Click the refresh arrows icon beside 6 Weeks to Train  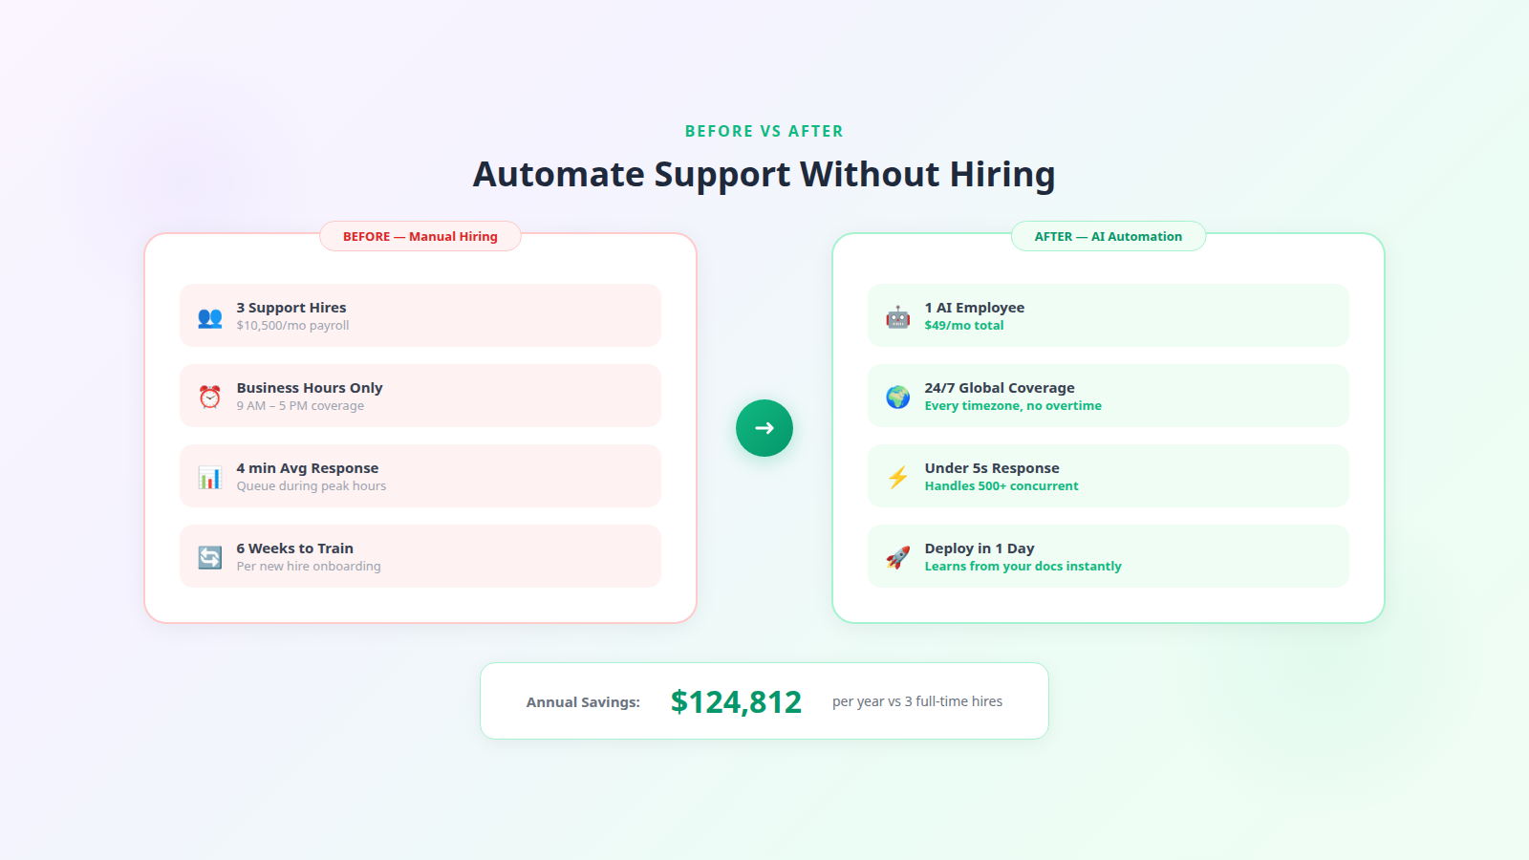point(210,557)
